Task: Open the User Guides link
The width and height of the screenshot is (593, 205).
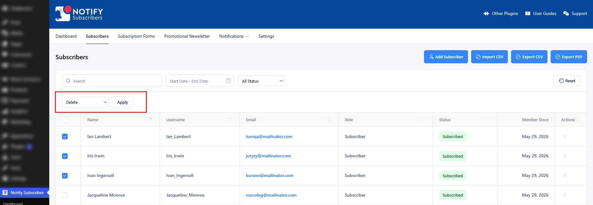Action: (541, 14)
